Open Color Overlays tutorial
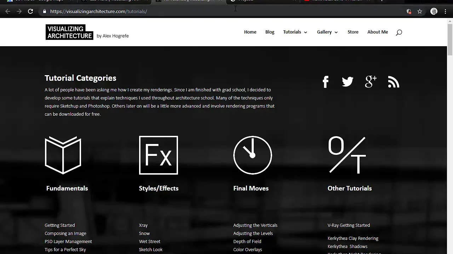The width and height of the screenshot is (453, 254). tap(248, 249)
